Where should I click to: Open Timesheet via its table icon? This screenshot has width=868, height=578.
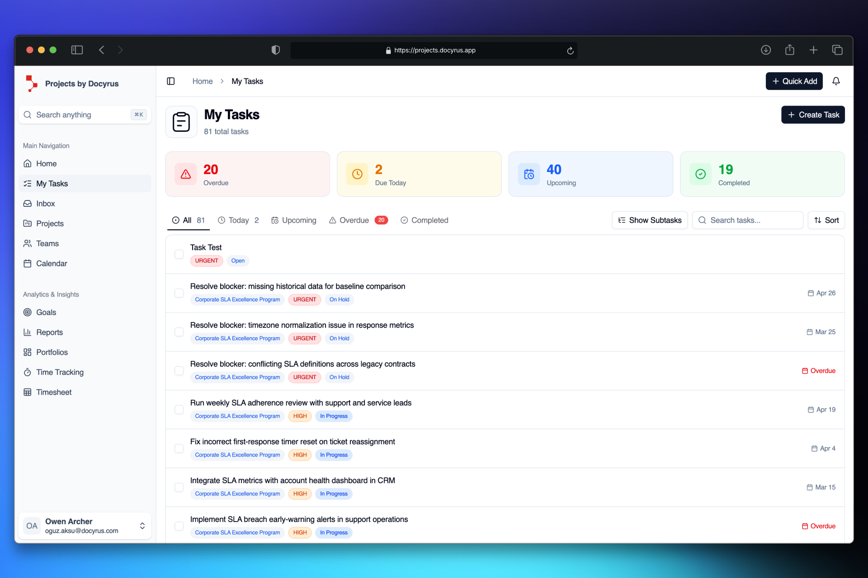tap(28, 392)
